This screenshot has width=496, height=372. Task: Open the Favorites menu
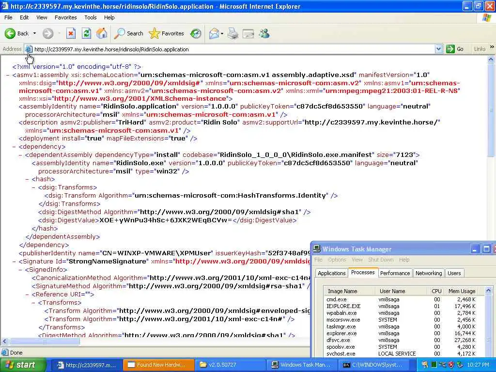tap(65, 17)
